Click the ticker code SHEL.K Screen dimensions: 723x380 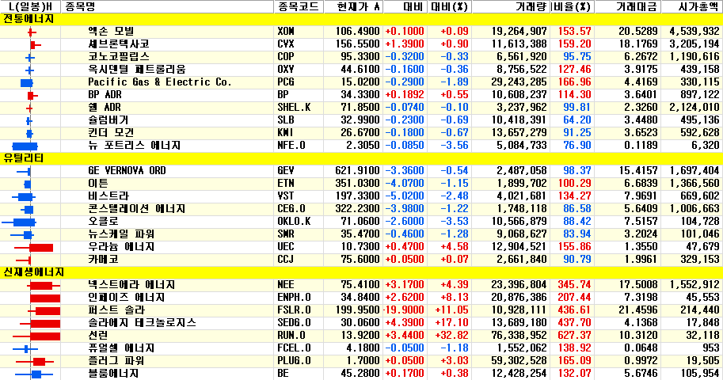(x=294, y=108)
